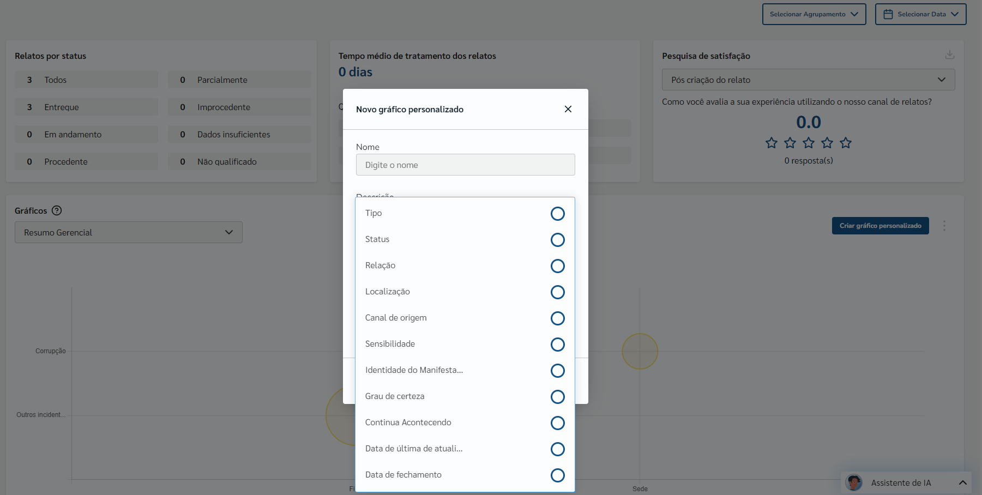Click the second rating star

[790, 143]
